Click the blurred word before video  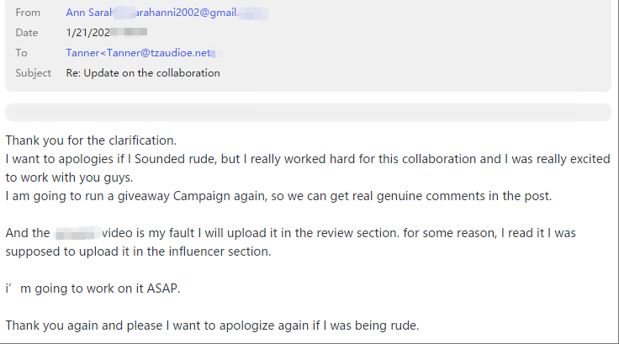pyautogui.click(x=77, y=234)
